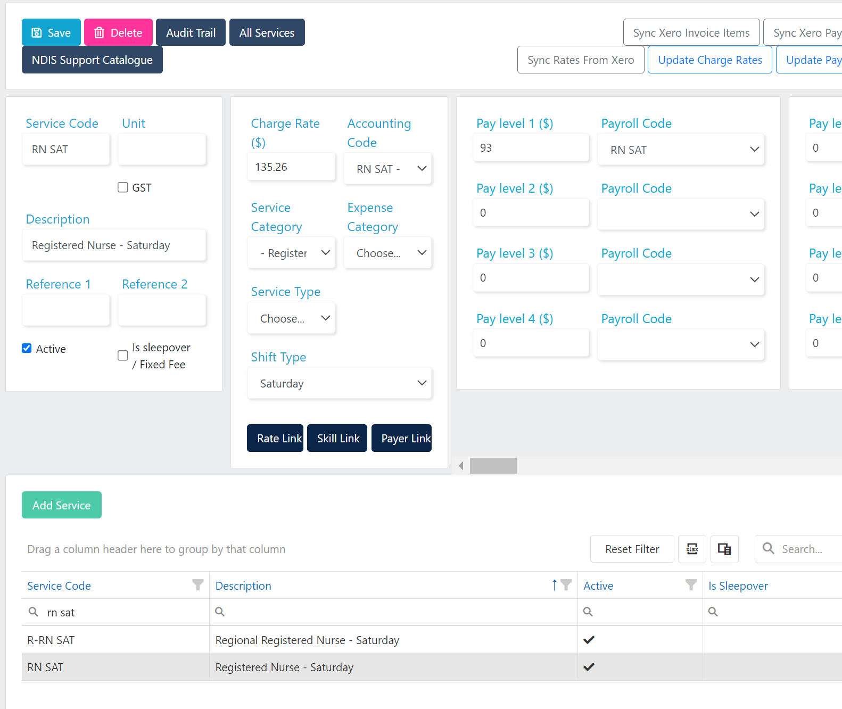Click Sync Xero Invoice Items

pyautogui.click(x=691, y=32)
